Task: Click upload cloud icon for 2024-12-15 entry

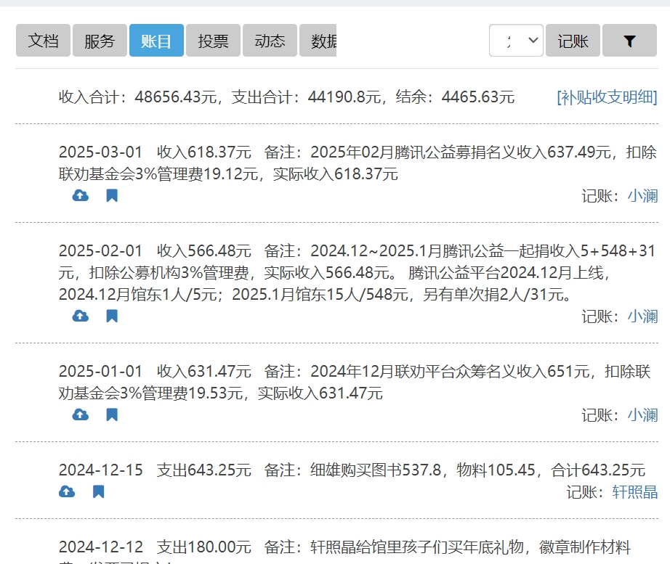Action: pyautogui.click(x=67, y=491)
